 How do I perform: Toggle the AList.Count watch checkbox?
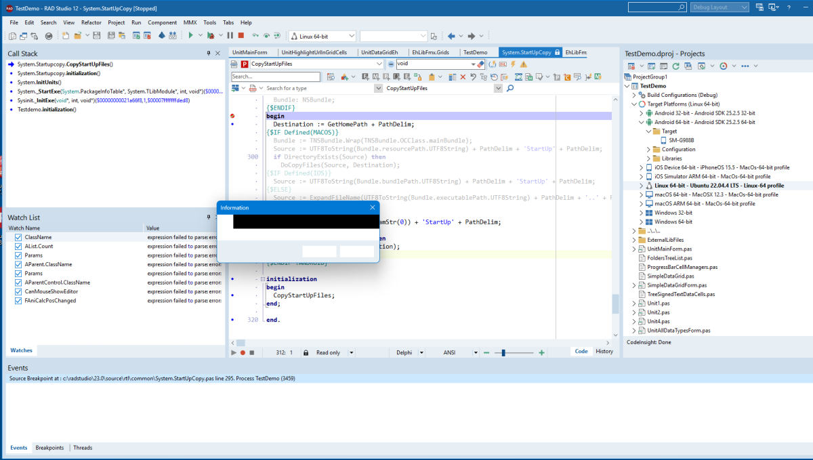click(x=18, y=247)
